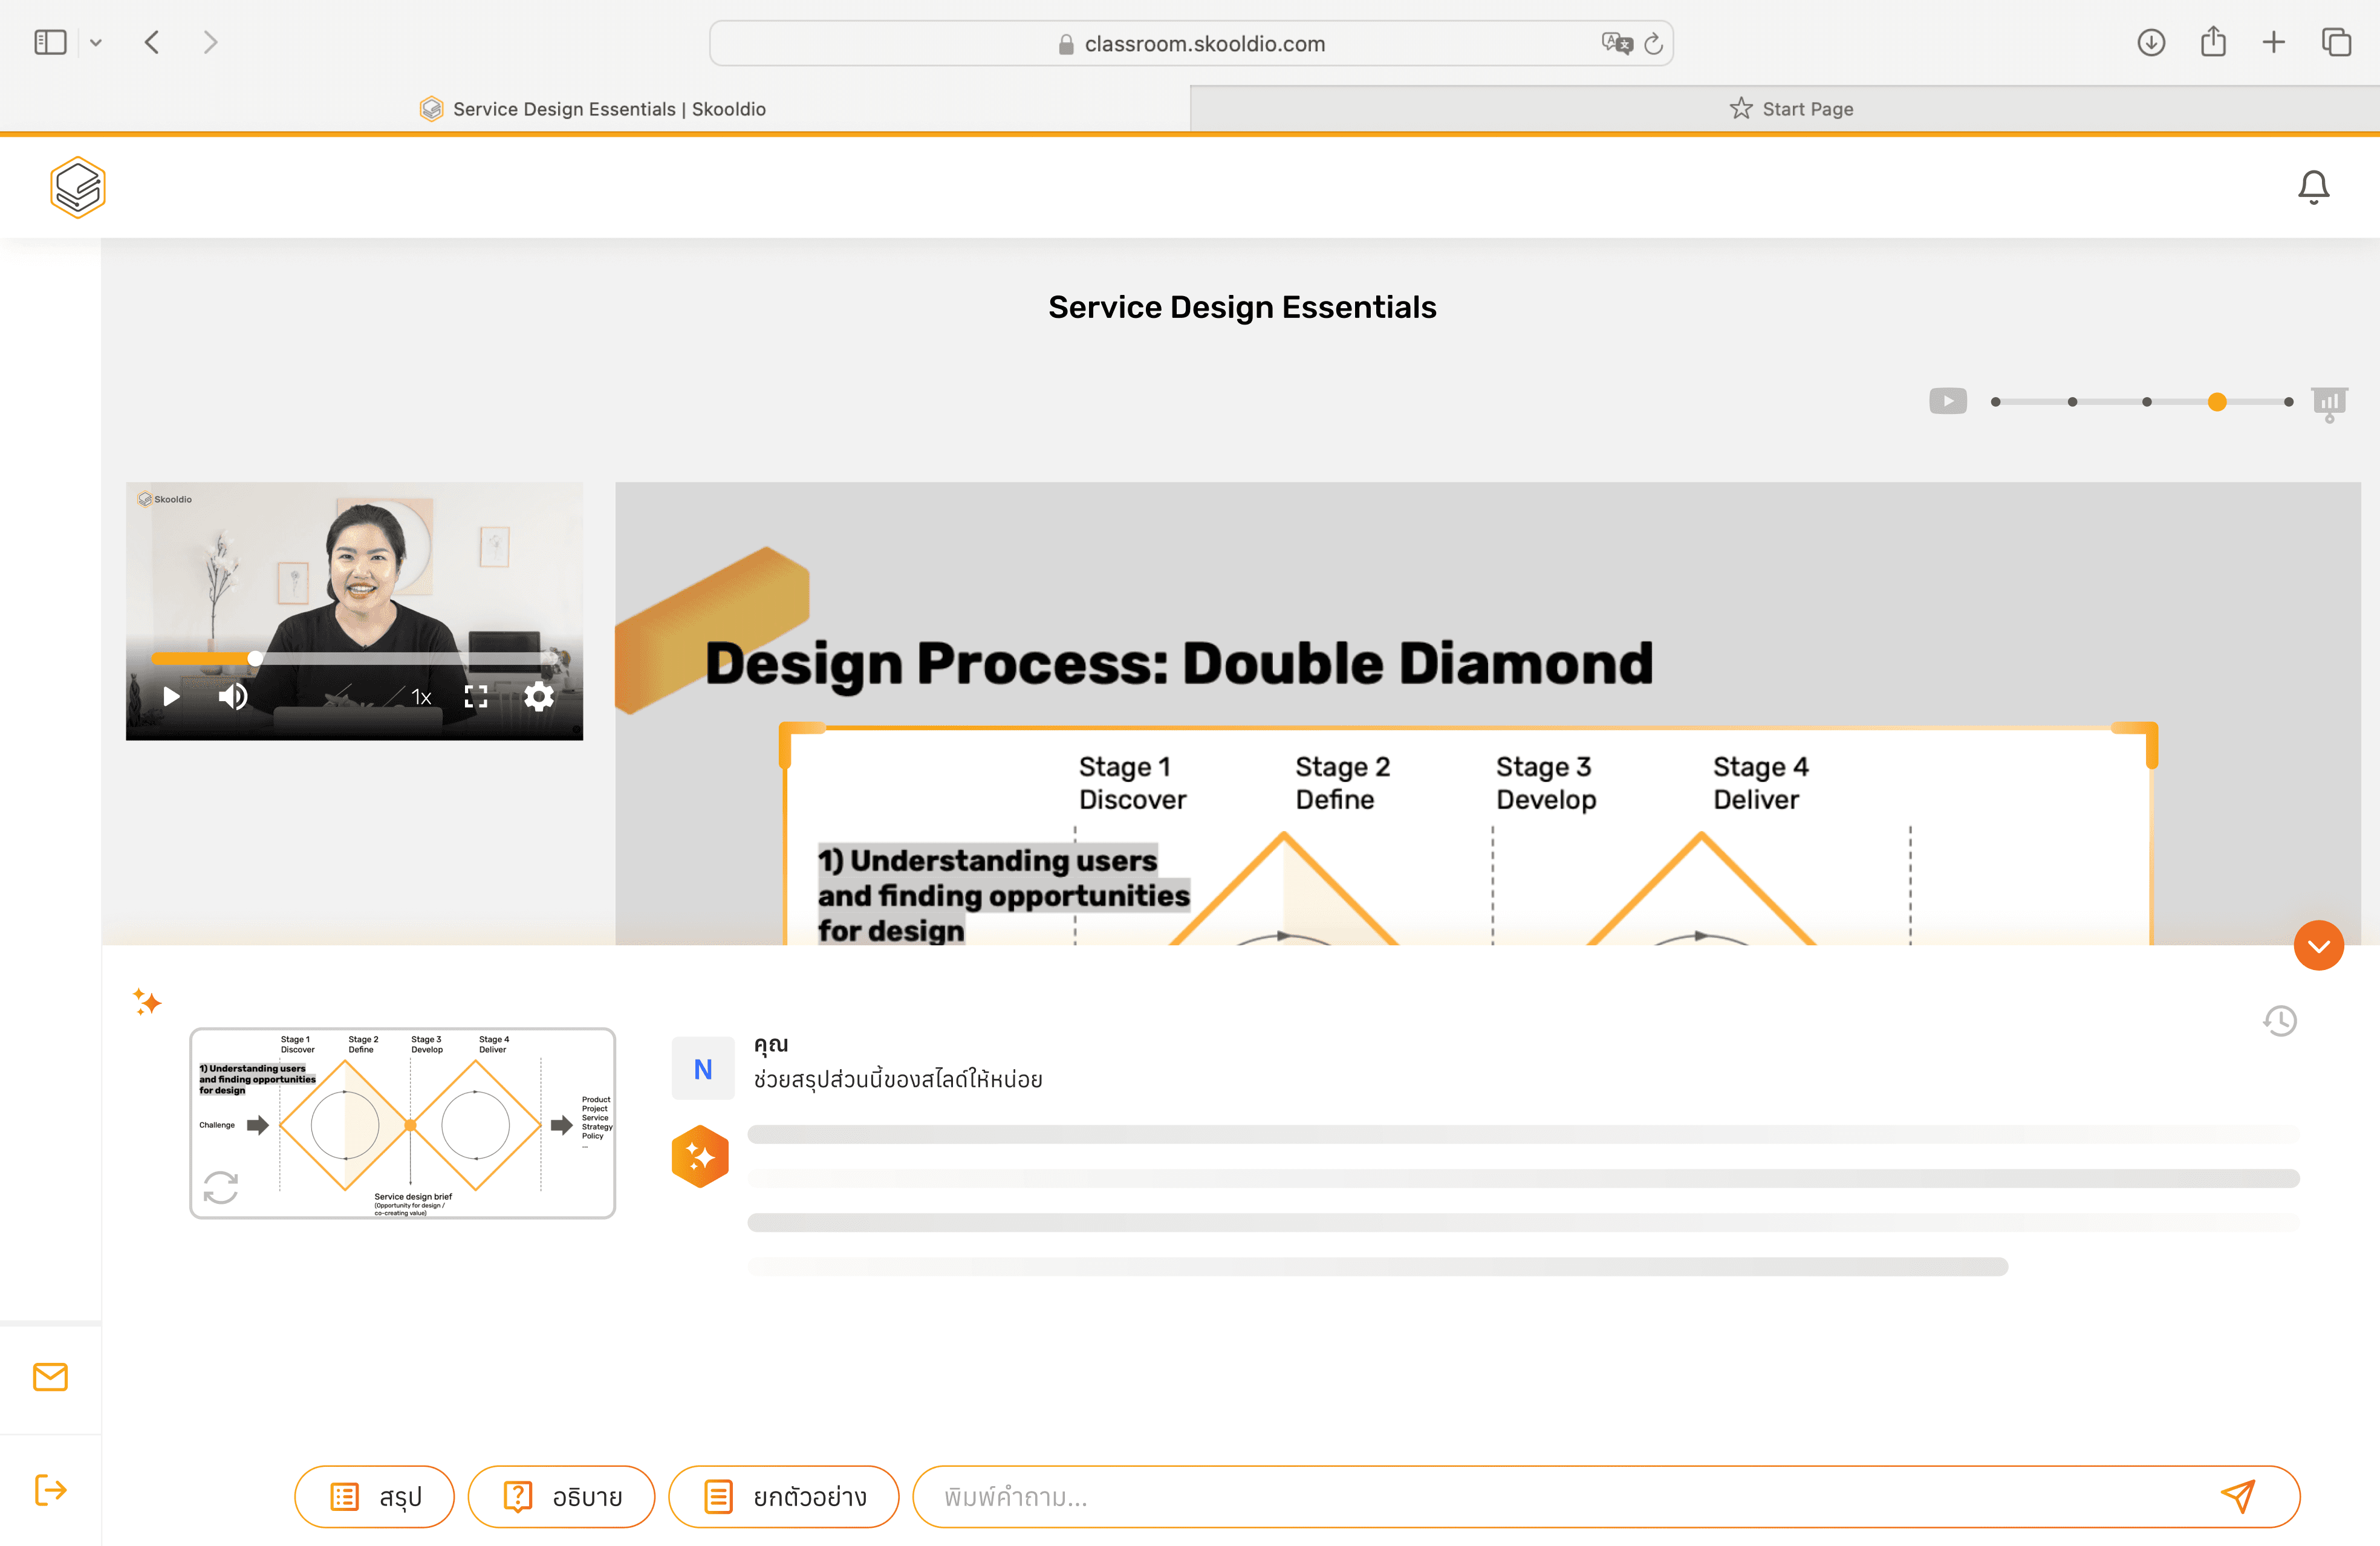Mute the video volume
The height and width of the screenshot is (1546, 2380).
(233, 697)
